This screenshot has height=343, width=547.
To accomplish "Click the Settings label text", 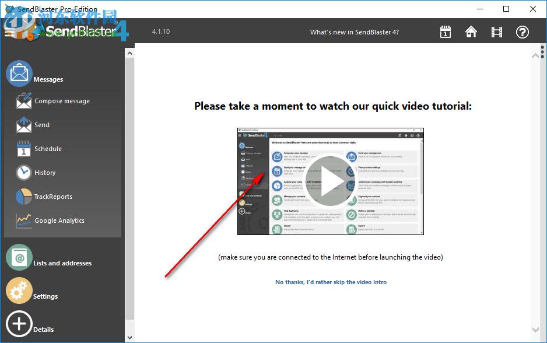I will 45,296.
